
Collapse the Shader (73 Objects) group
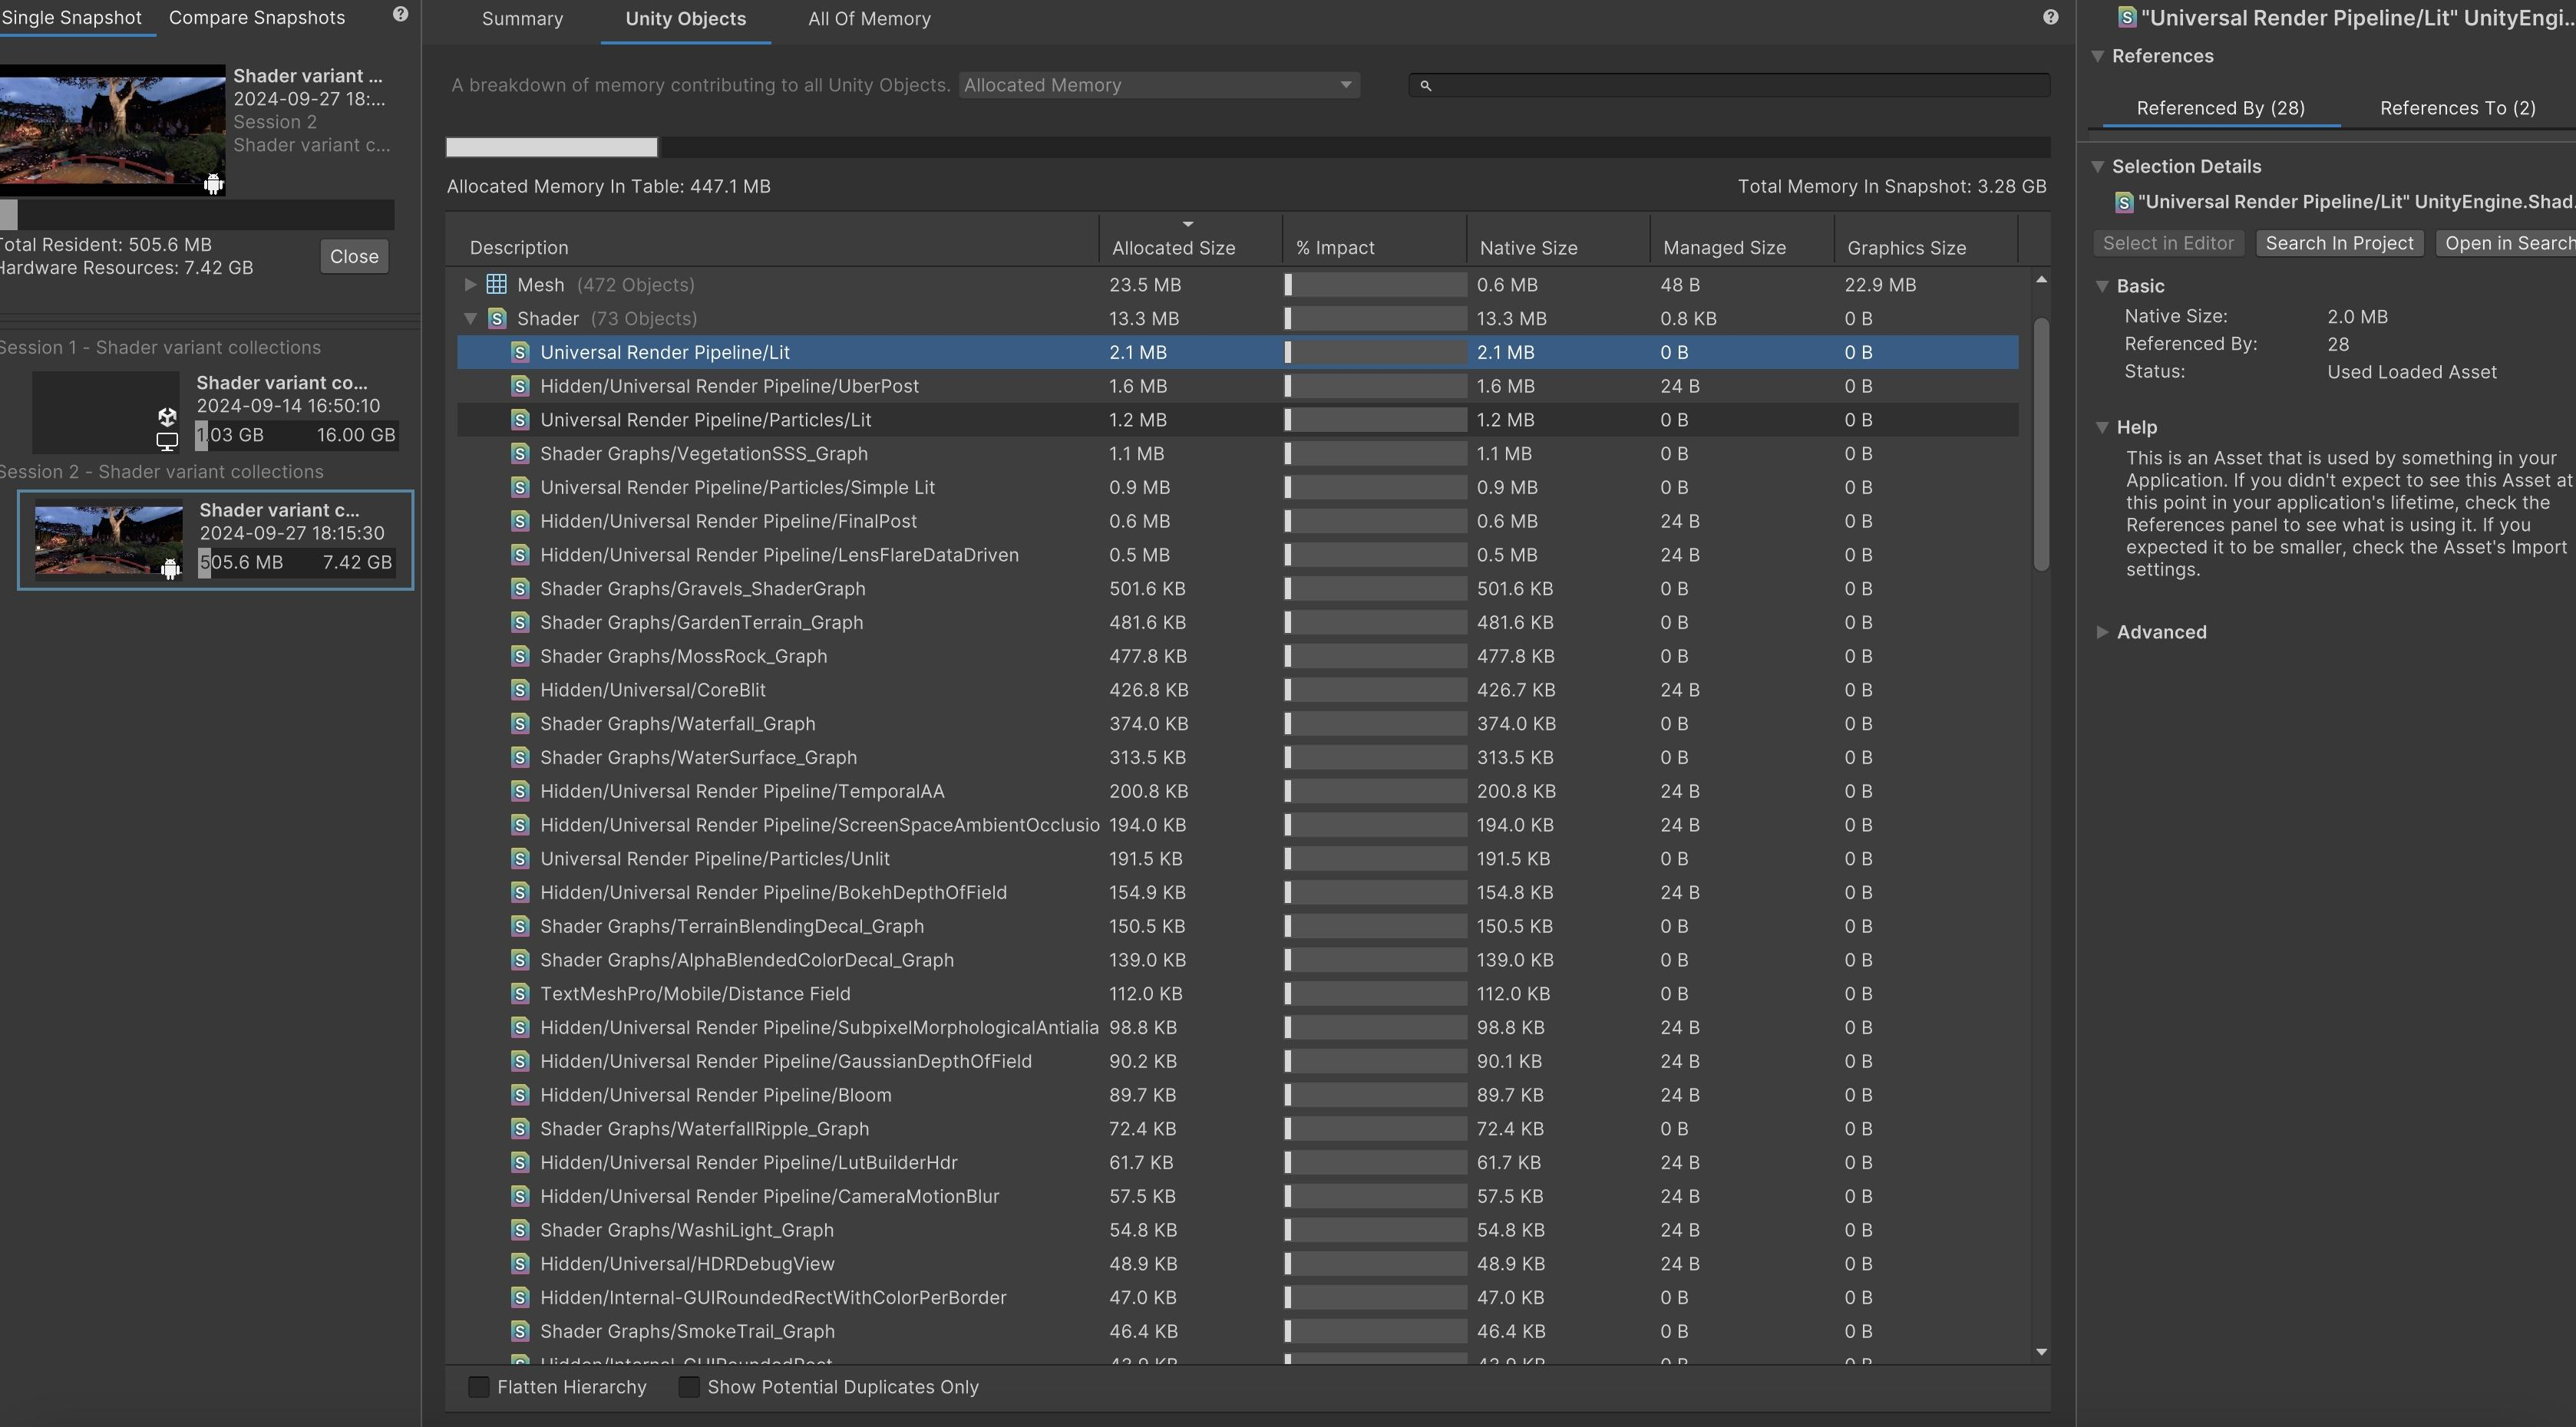tap(470, 319)
